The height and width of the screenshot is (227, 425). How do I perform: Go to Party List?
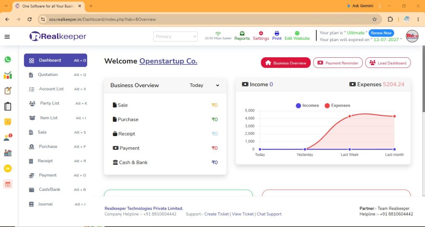click(x=56, y=103)
